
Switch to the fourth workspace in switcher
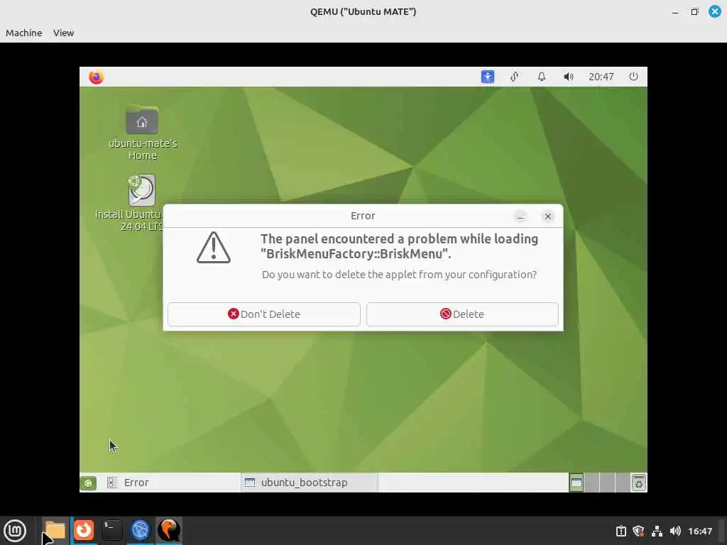pyautogui.click(x=622, y=483)
